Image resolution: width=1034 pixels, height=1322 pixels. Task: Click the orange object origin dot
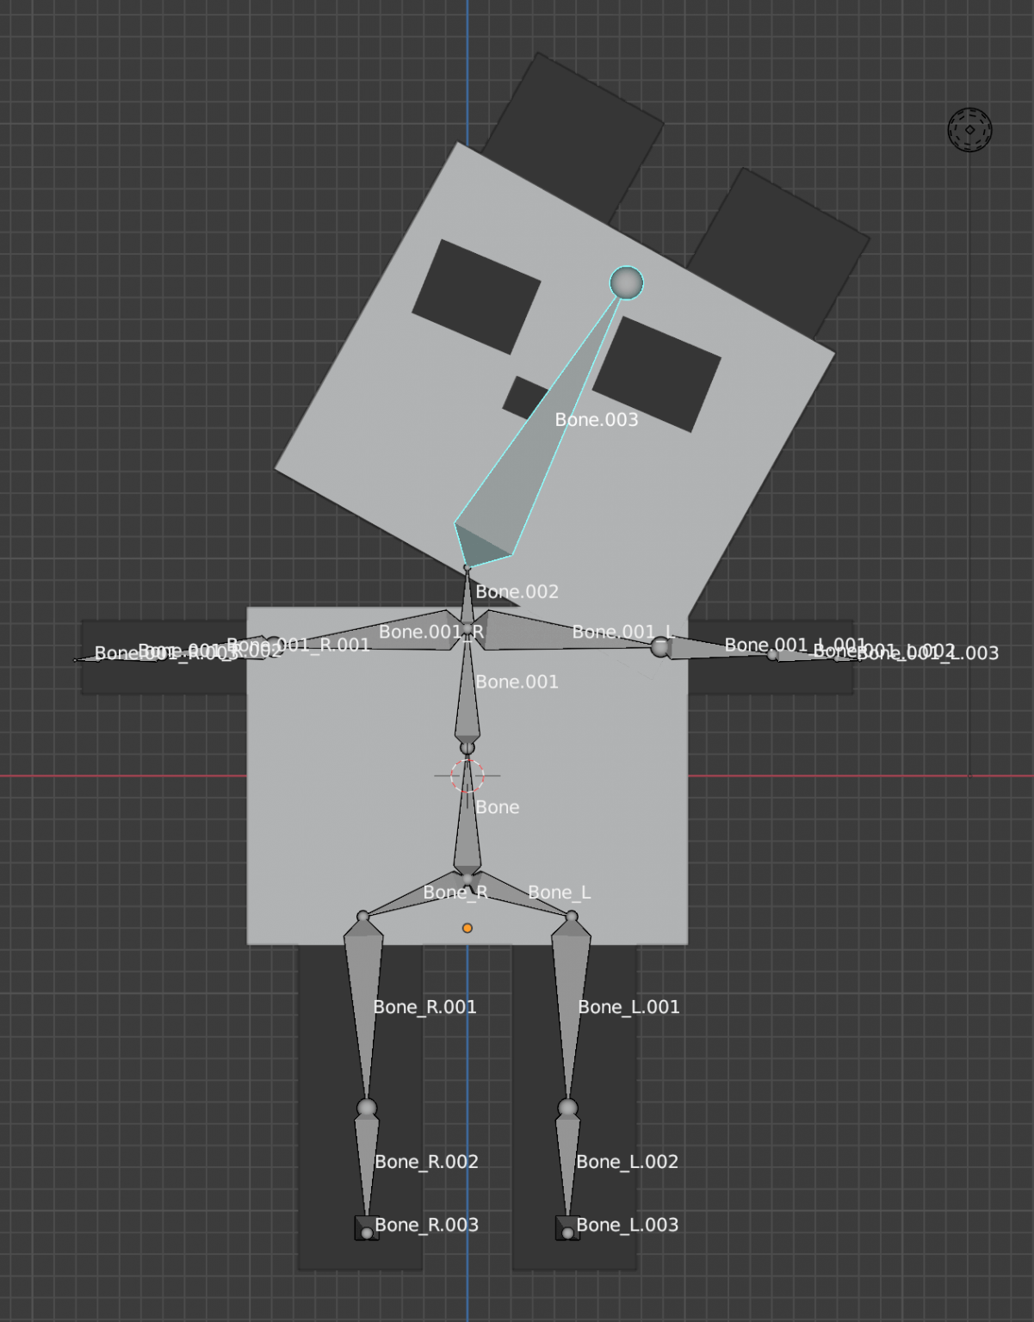pyautogui.click(x=467, y=927)
